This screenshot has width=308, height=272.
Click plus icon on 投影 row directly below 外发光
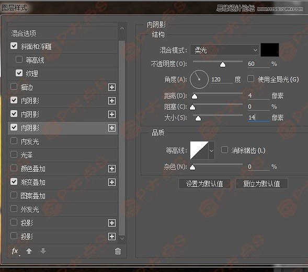pyautogui.click(x=112, y=223)
